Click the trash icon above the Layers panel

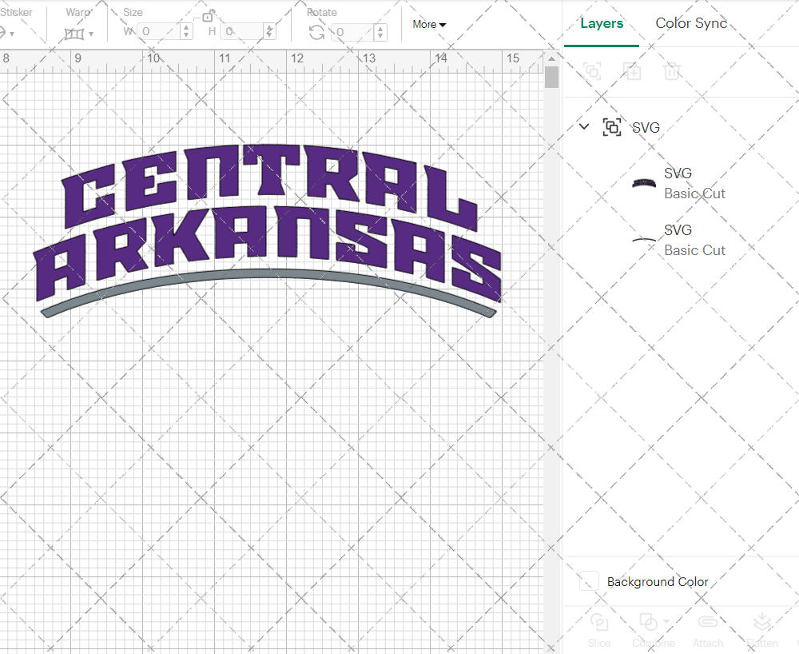[x=672, y=71]
